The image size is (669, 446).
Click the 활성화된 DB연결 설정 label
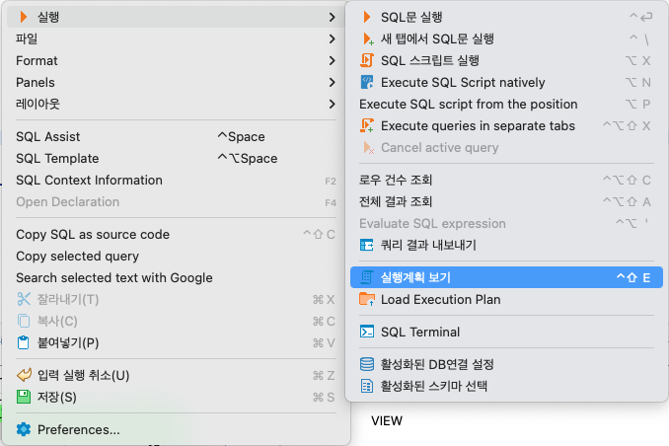point(437,364)
